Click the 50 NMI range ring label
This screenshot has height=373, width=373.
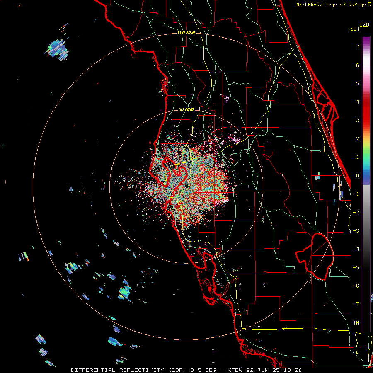[x=186, y=110]
